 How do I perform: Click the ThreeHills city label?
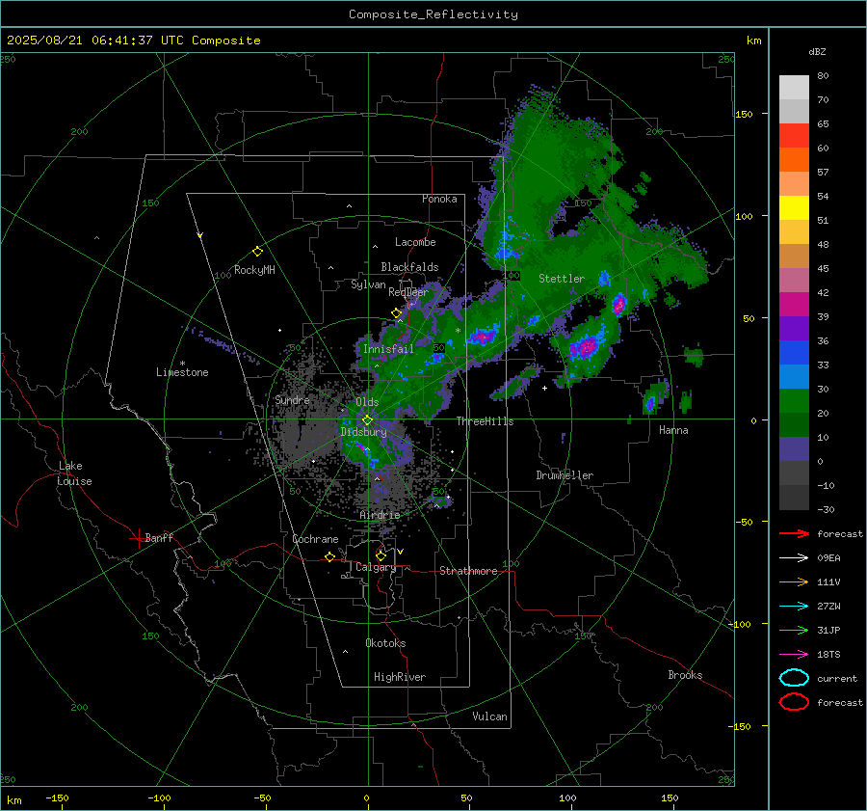485,421
